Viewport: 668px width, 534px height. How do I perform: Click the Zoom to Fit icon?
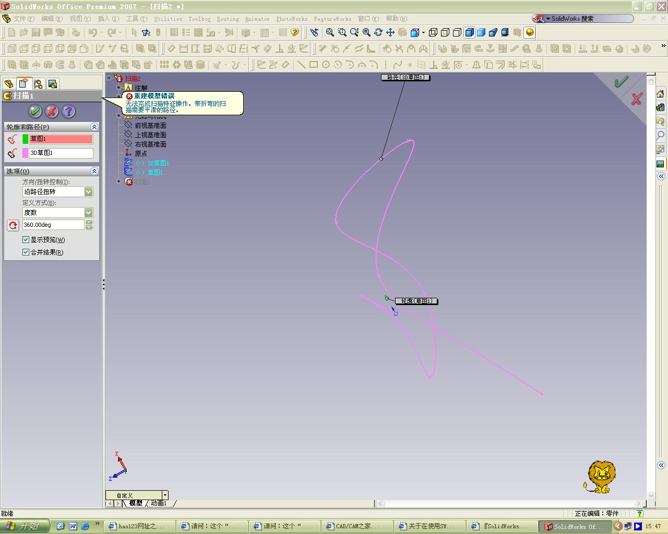click(x=330, y=32)
